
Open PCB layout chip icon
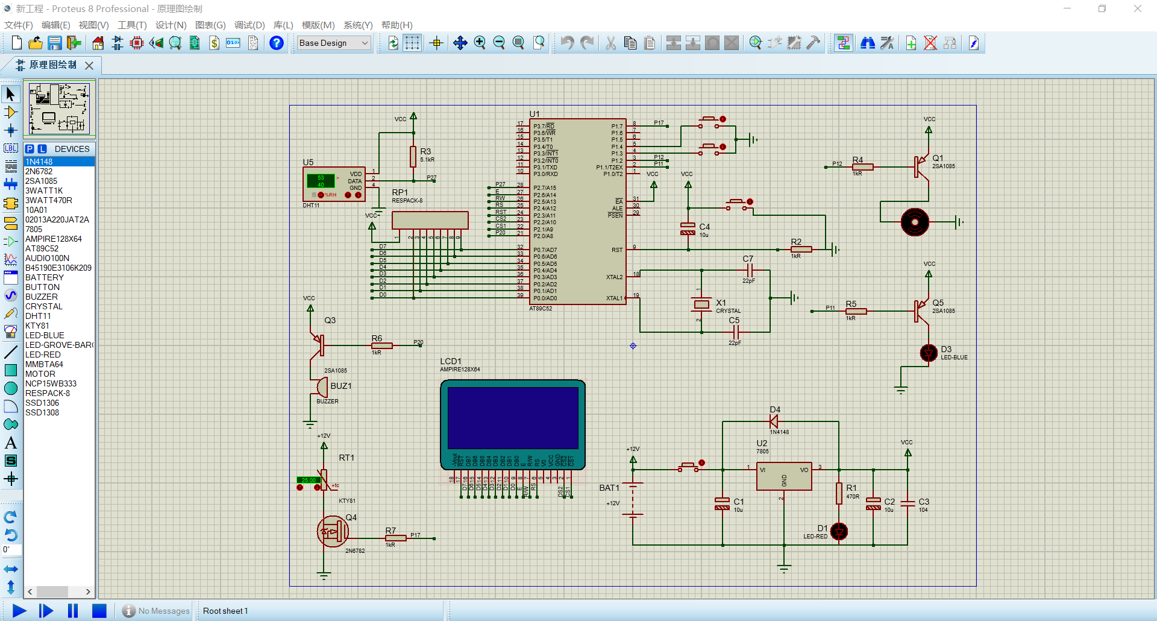[137, 43]
